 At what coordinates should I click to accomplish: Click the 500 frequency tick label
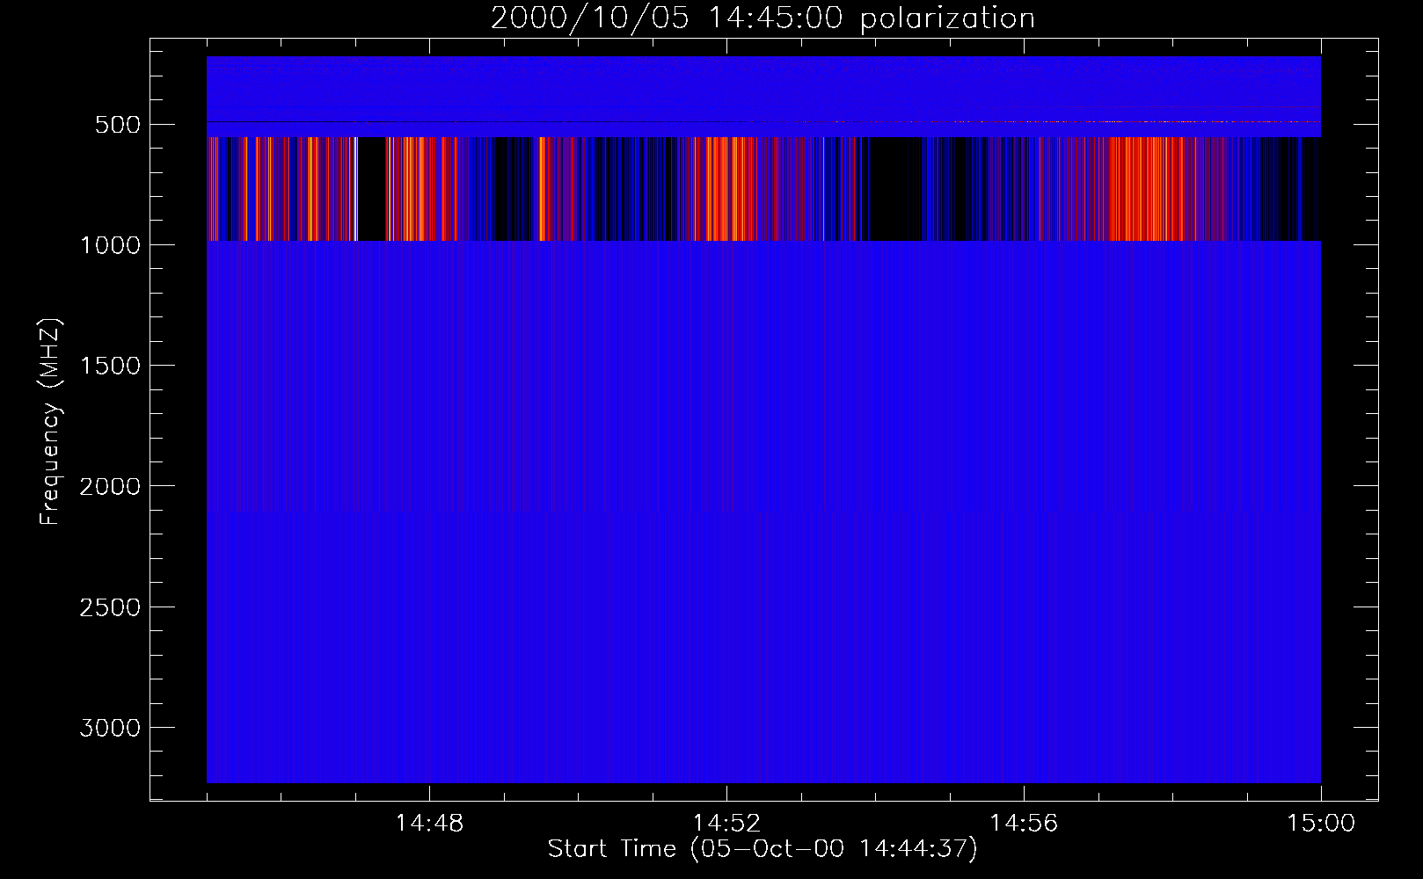click(x=118, y=125)
